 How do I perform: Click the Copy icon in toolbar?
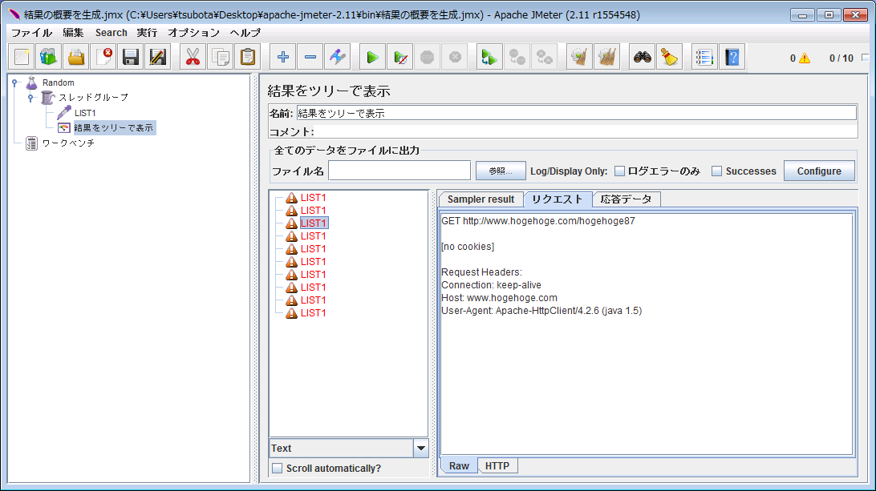tap(220, 57)
